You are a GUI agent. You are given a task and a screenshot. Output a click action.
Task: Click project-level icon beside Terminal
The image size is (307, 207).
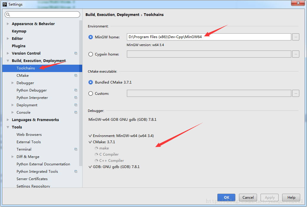[76, 149]
